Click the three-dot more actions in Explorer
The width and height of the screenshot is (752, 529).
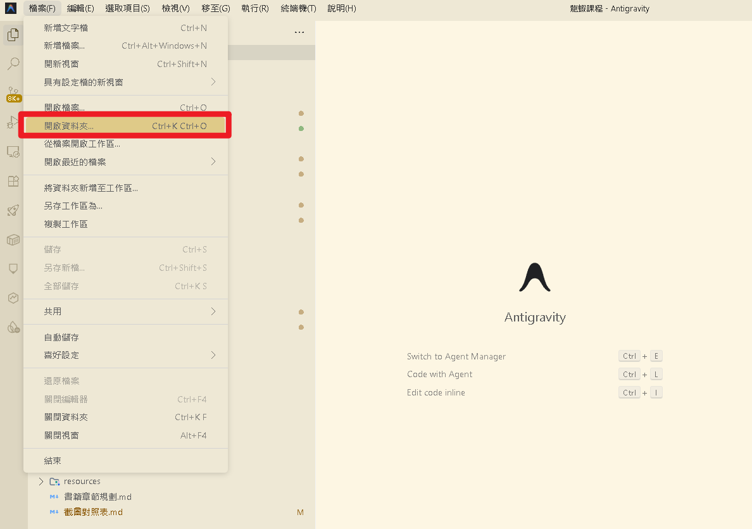pyautogui.click(x=299, y=33)
